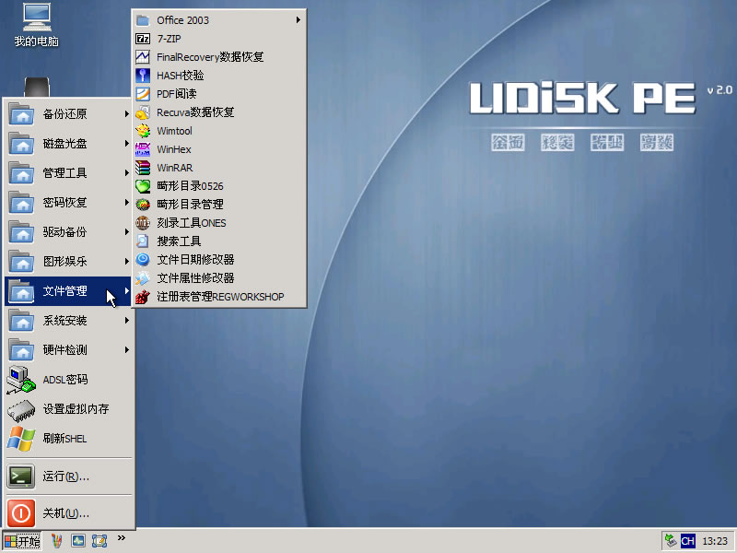Viewport: 737px width, 553px height.
Task: Expand the 管理工具 submenu arrow
Action: click(126, 173)
